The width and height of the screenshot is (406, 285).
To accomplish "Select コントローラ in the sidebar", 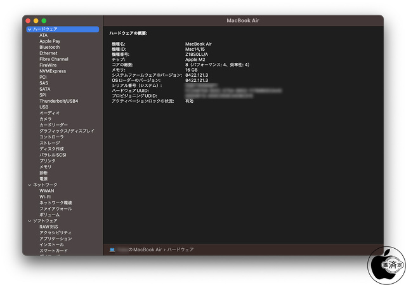I will coord(51,137).
